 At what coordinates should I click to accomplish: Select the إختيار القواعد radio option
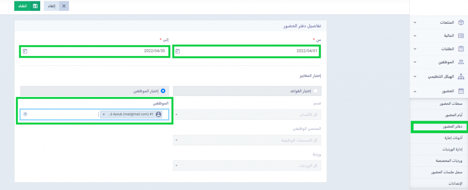click(315, 91)
